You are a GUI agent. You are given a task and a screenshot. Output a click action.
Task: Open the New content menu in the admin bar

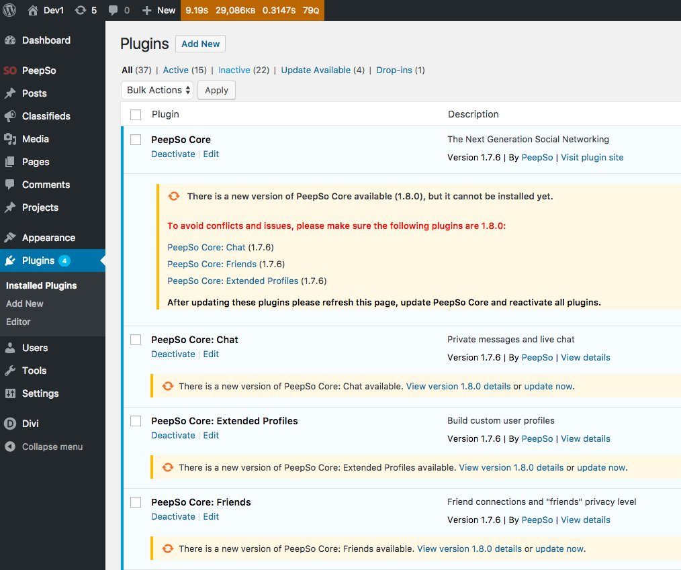(159, 11)
